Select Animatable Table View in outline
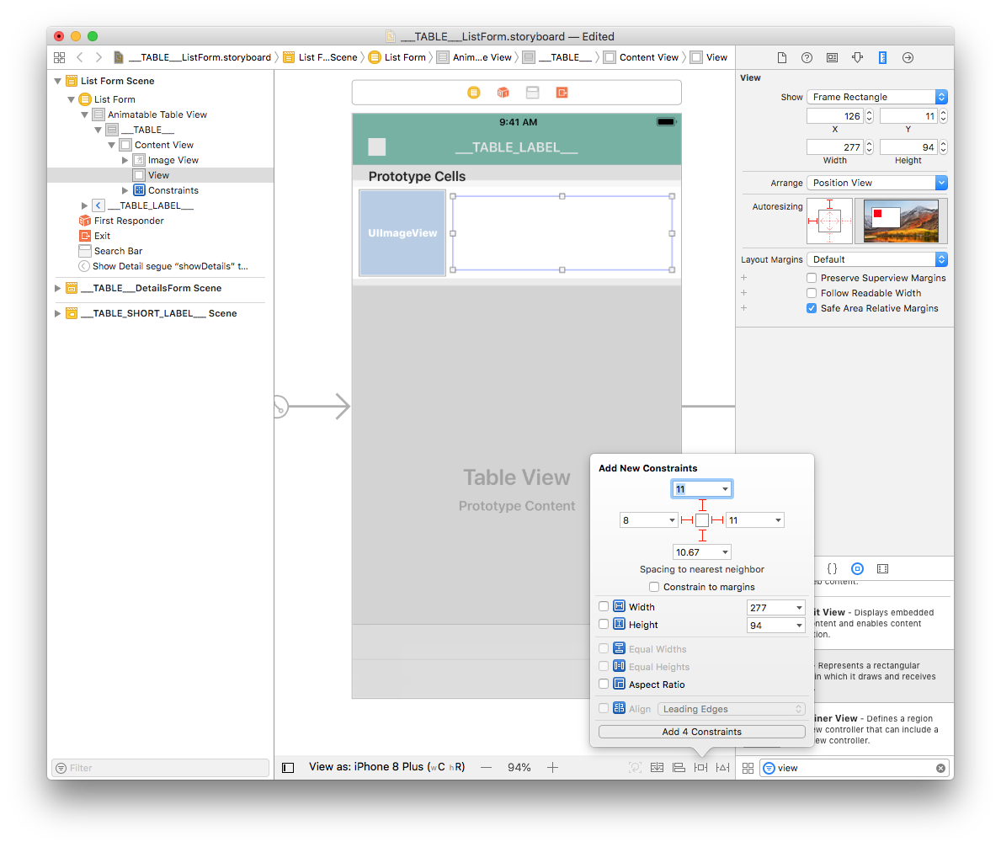The height and width of the screenshot is (847, 1001). (157, 115)
